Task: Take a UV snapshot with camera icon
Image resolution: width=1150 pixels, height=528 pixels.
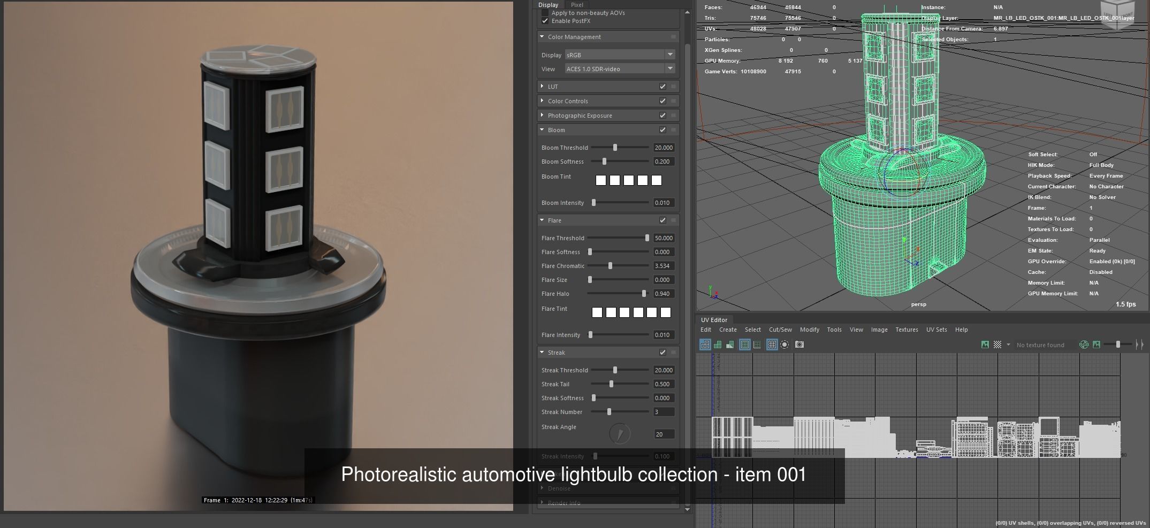Action: tap(799, 345)
